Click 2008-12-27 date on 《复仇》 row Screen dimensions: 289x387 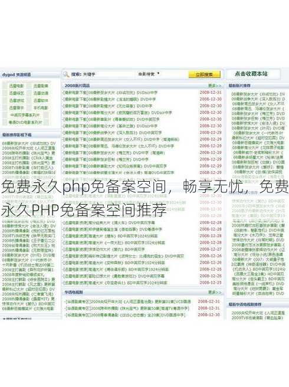211,249
